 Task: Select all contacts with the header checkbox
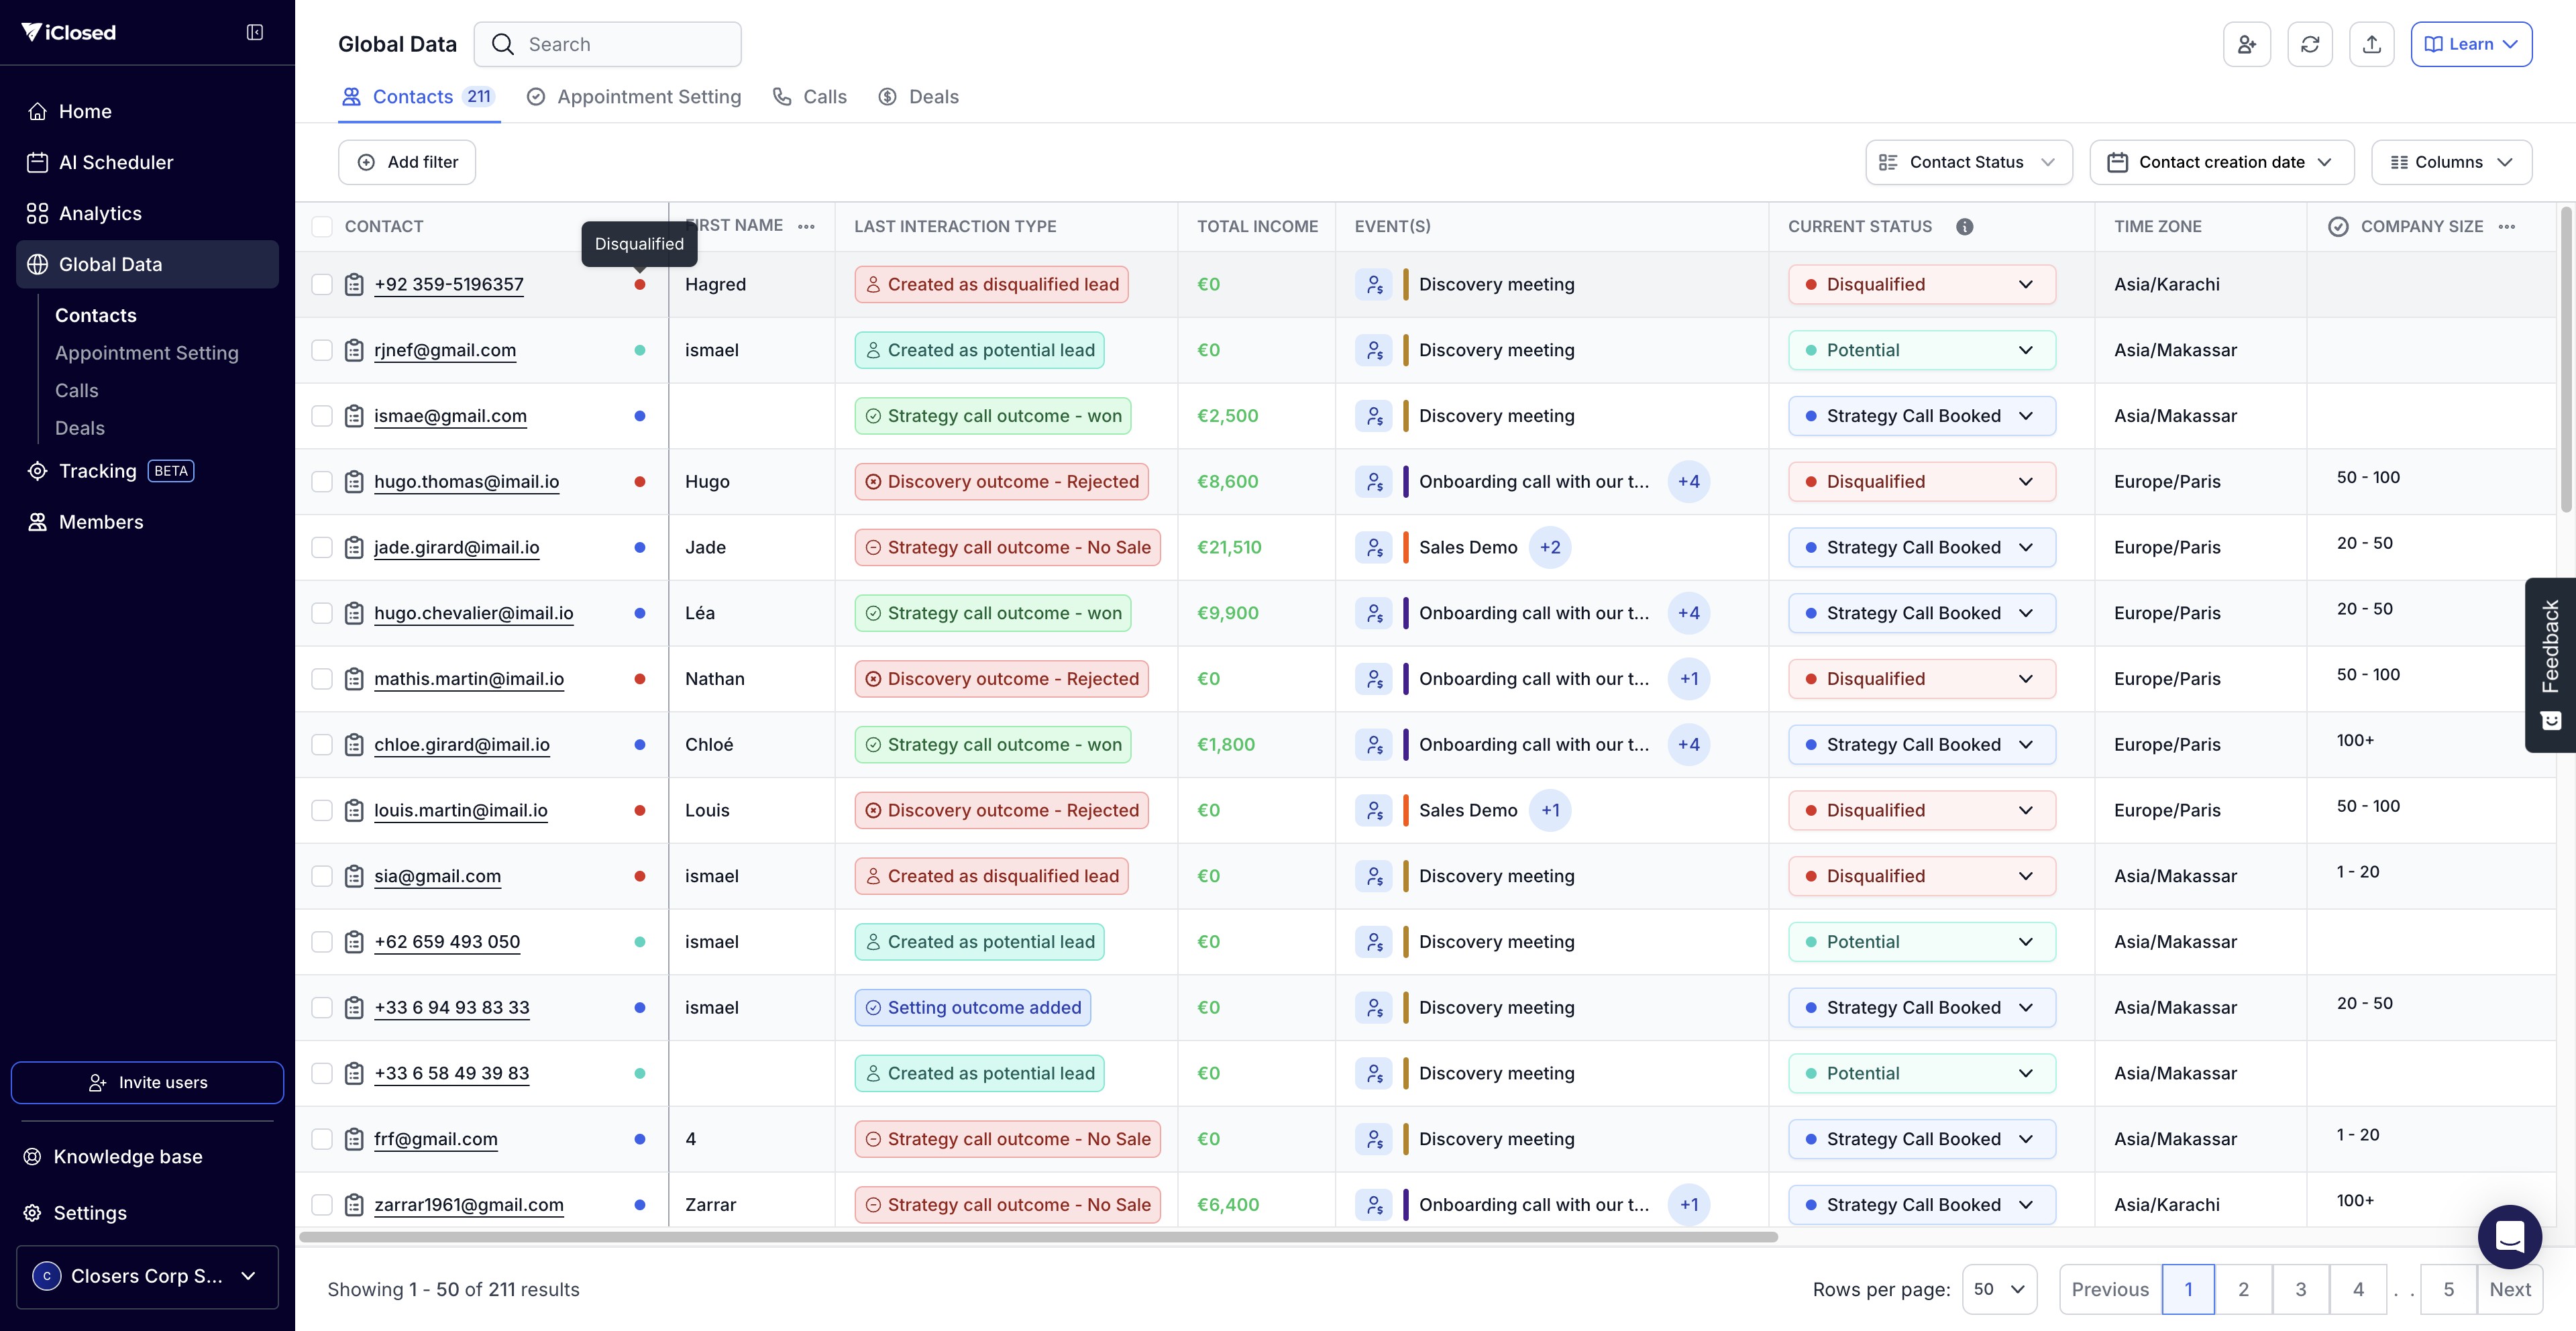pos(322,227)
